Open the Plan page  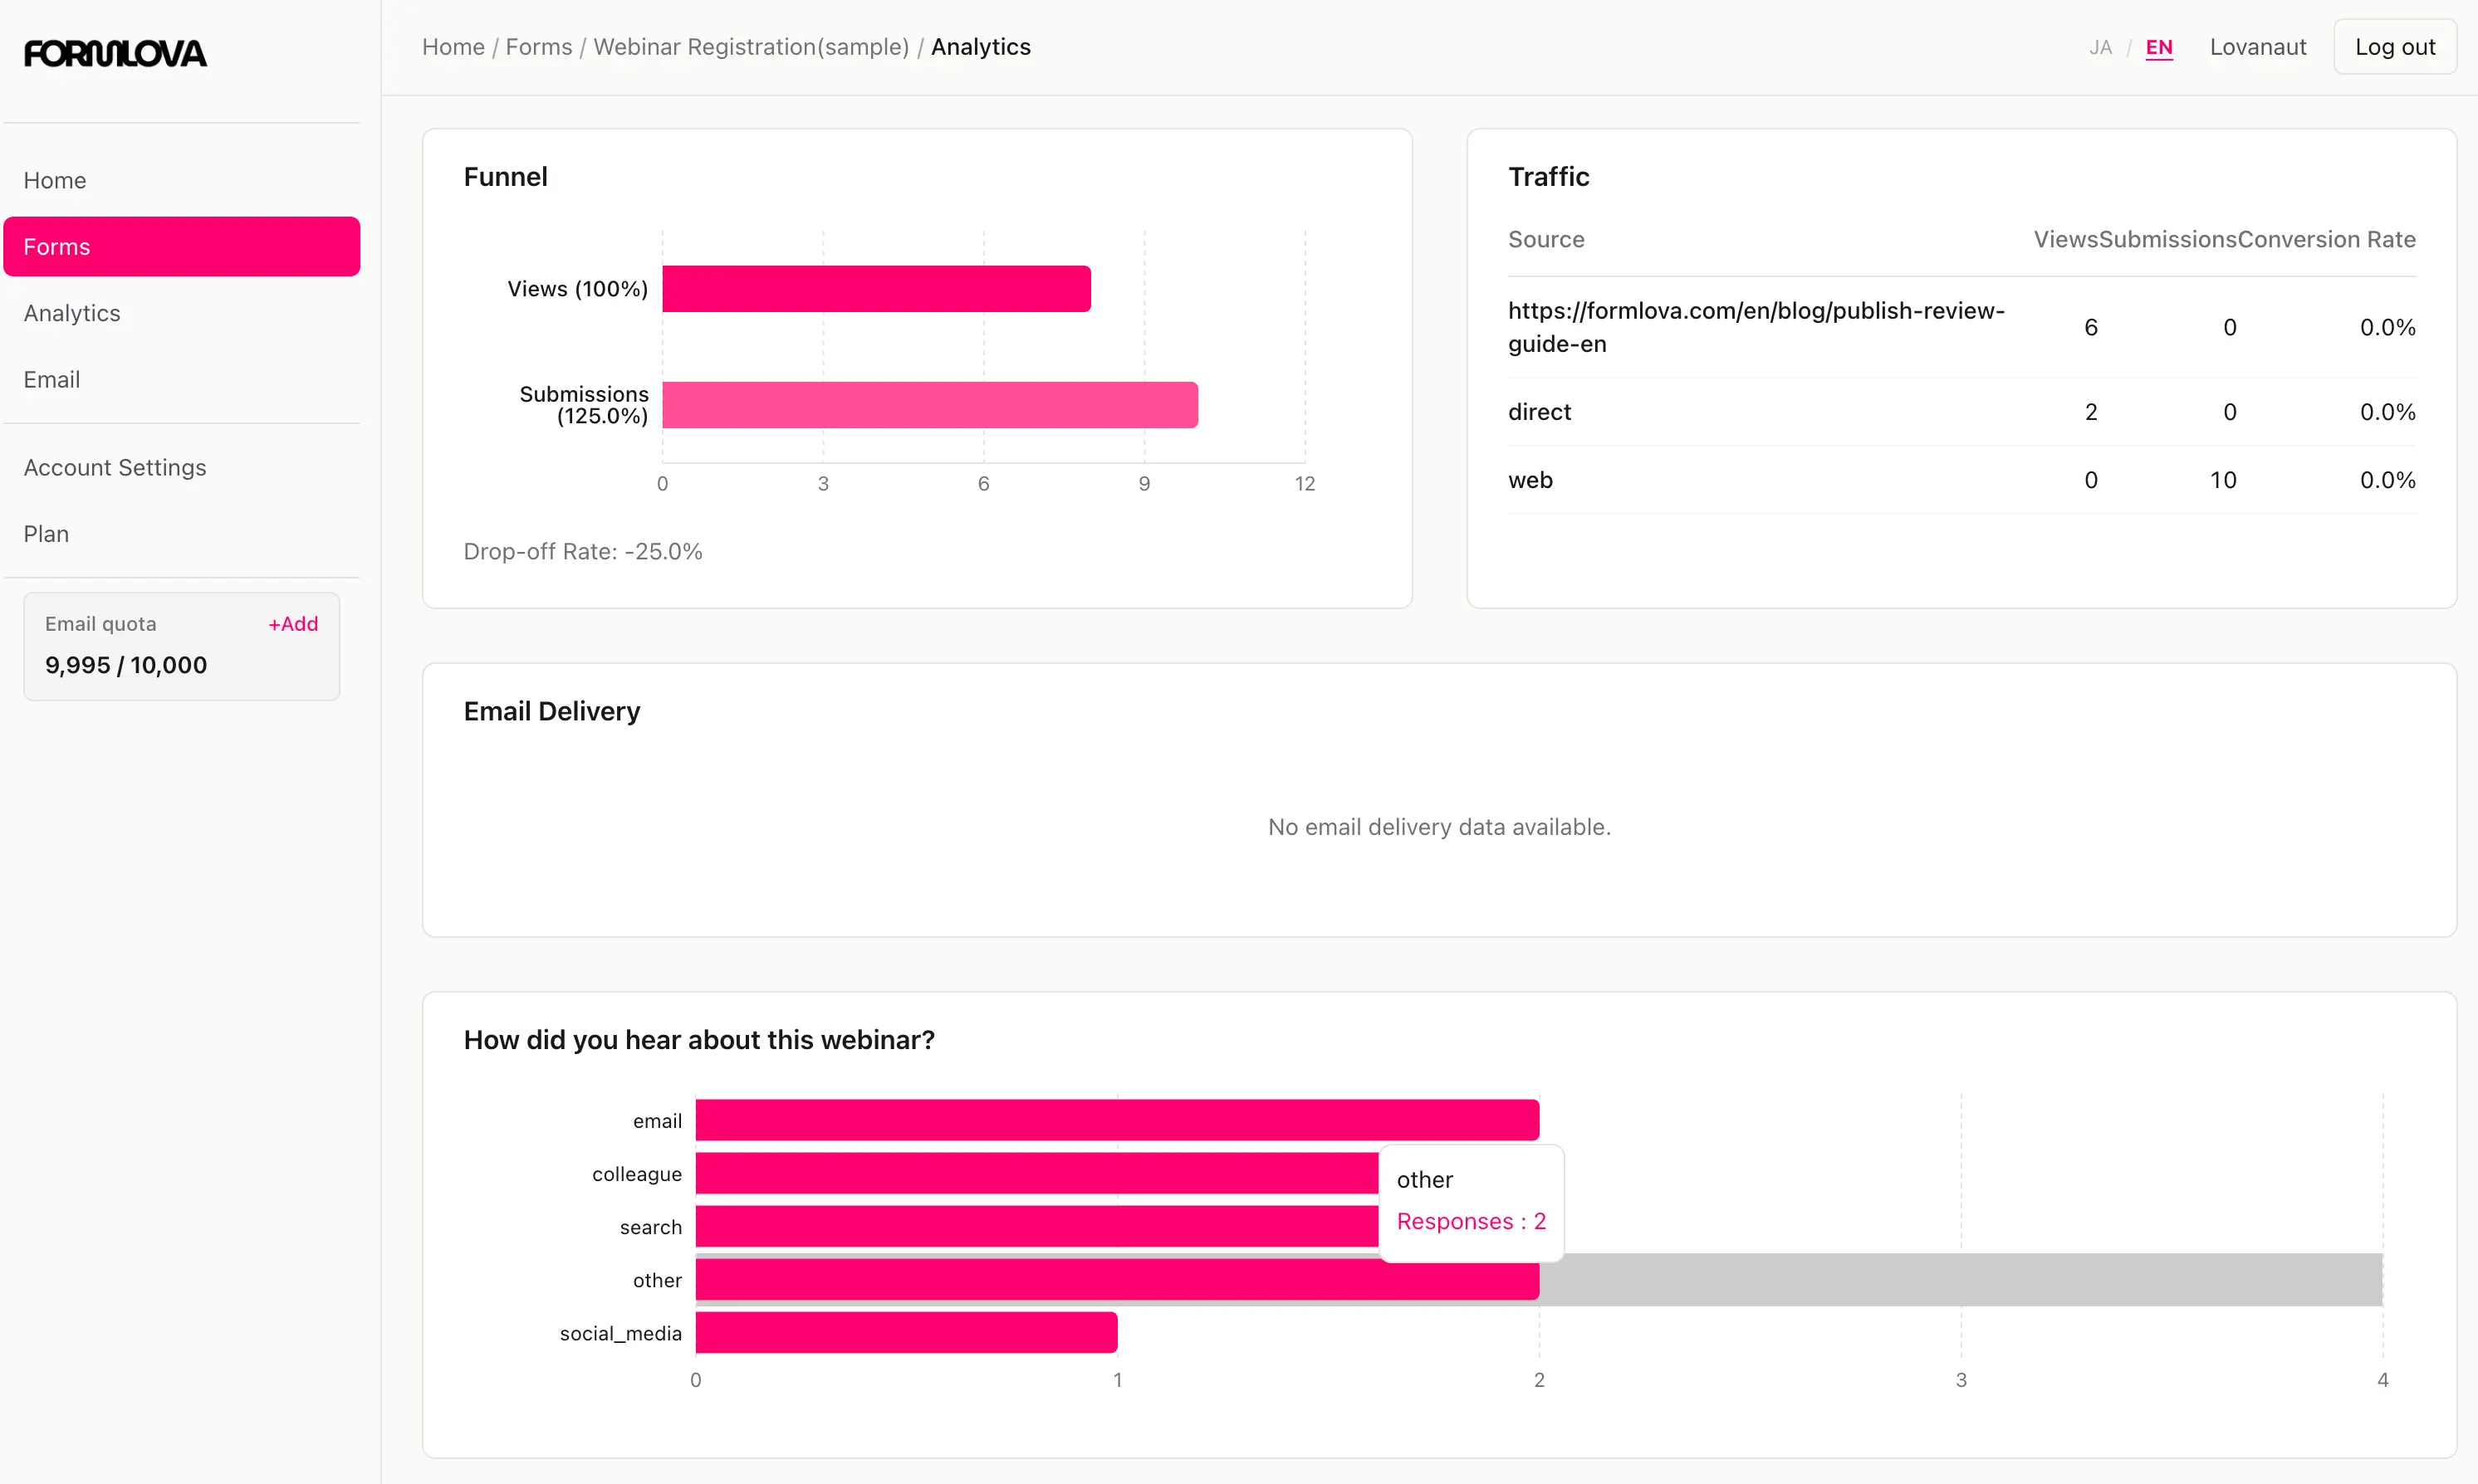pos(46,534)
